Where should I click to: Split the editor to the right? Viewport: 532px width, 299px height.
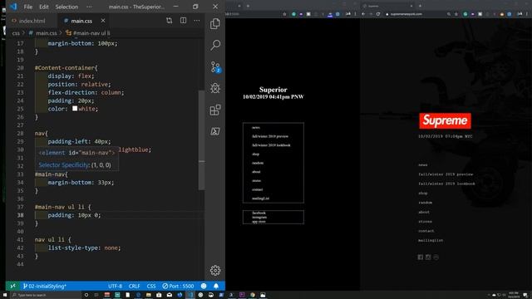pyautogui.click(x=183, y=20)
